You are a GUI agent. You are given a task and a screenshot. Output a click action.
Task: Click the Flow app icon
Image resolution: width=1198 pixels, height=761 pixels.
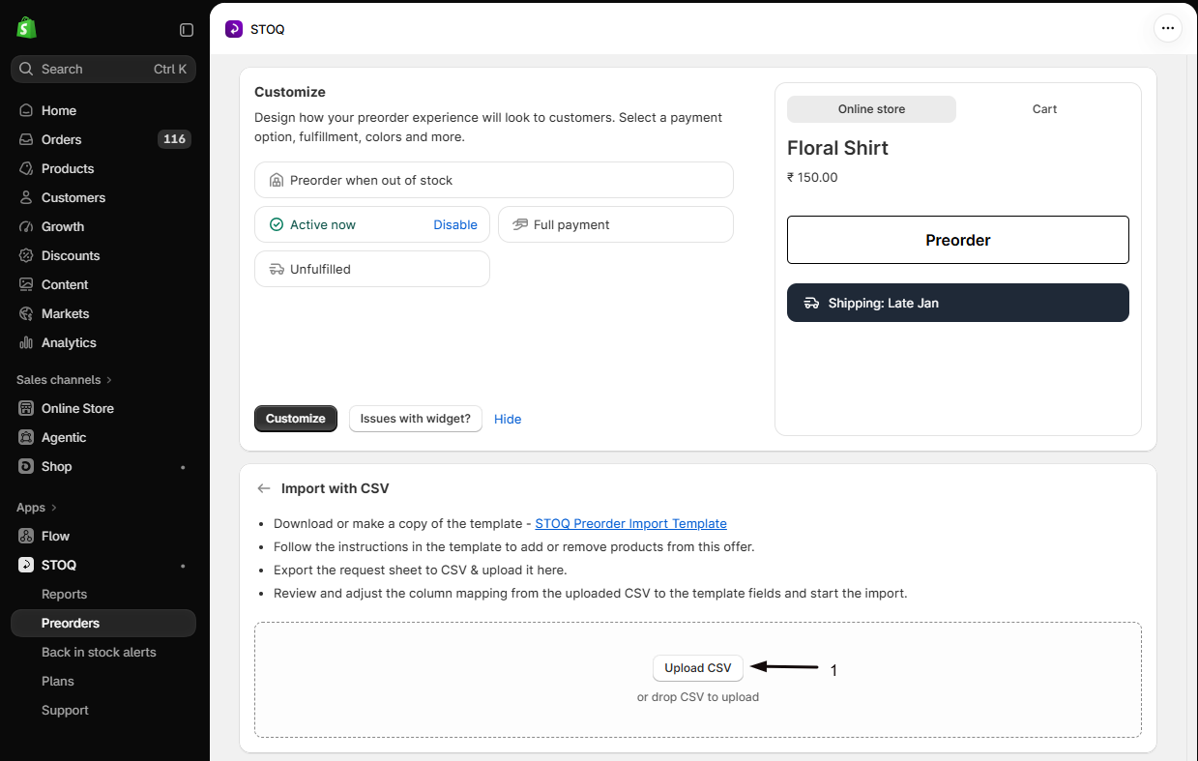(26, 536)
